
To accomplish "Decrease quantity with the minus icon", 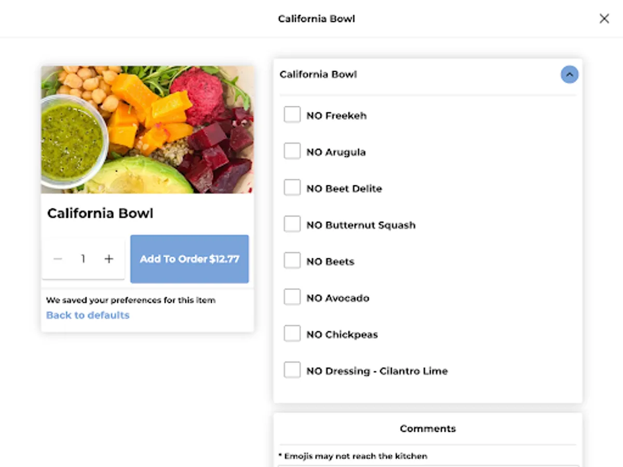I will point(58,259).
